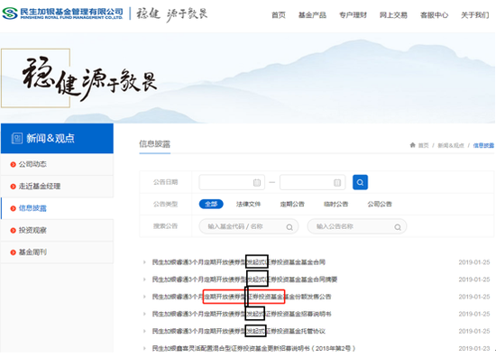
Task: Select the 法律文件 announcement type filter
Action: click(248, 205)
